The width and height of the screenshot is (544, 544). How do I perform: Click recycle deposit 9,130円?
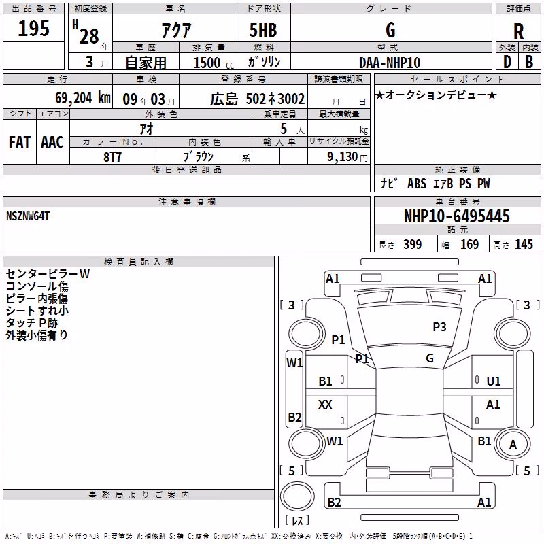coord(347,157)
